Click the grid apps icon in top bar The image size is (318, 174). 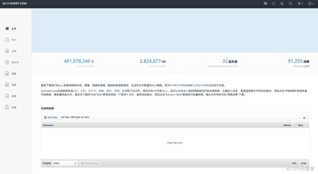(265, 4)
